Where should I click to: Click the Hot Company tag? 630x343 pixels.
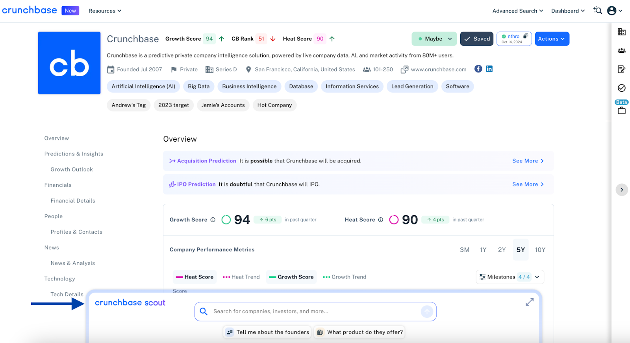point(274,105)
